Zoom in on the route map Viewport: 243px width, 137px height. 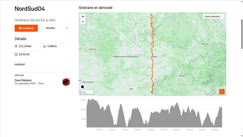click(x=83, y=17)
